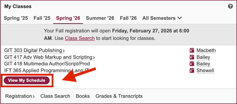Open Grades & Transcripts
The image size is (237, 104).
tap(119, 96)
